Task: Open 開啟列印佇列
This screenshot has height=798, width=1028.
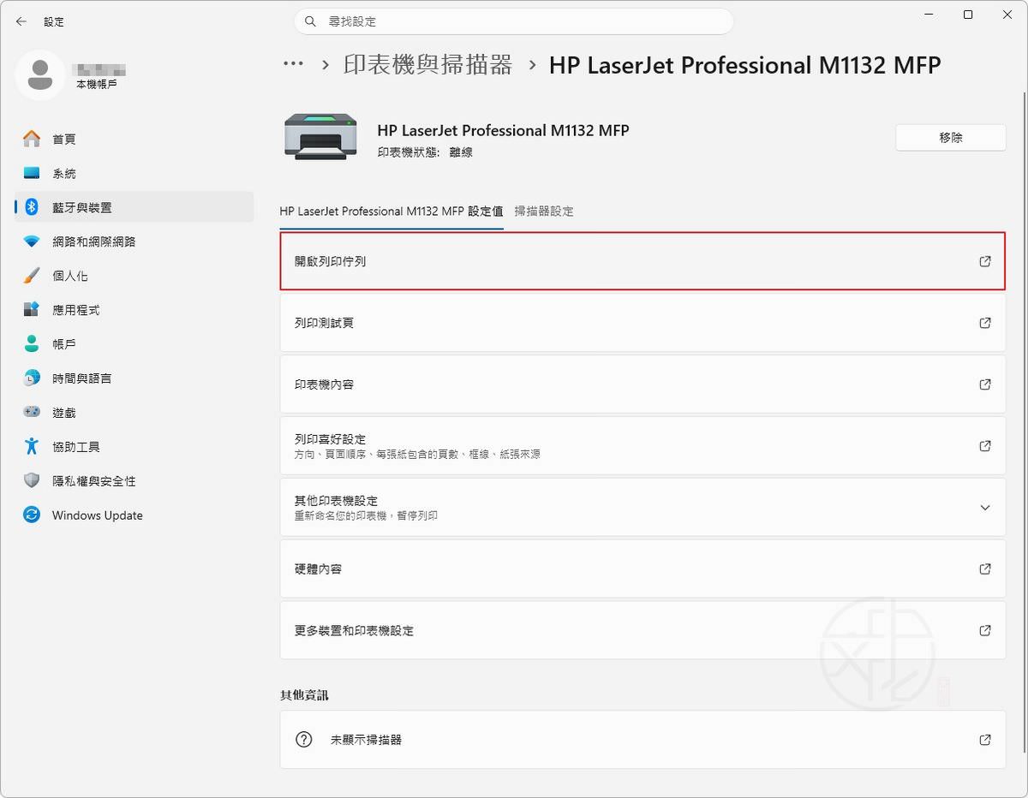Action: tap(642, 261)
